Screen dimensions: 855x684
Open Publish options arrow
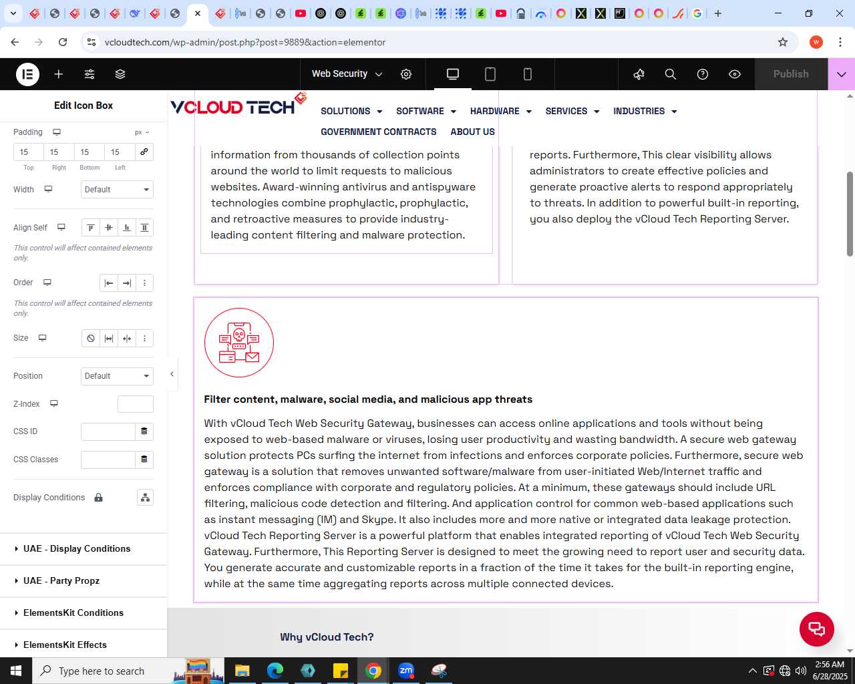(x=842, y=74)
